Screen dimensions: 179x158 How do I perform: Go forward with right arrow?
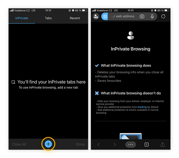click(115, 145)
